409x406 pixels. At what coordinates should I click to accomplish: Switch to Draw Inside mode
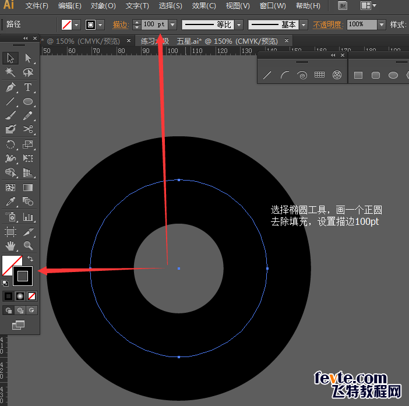tap(32, 310)
